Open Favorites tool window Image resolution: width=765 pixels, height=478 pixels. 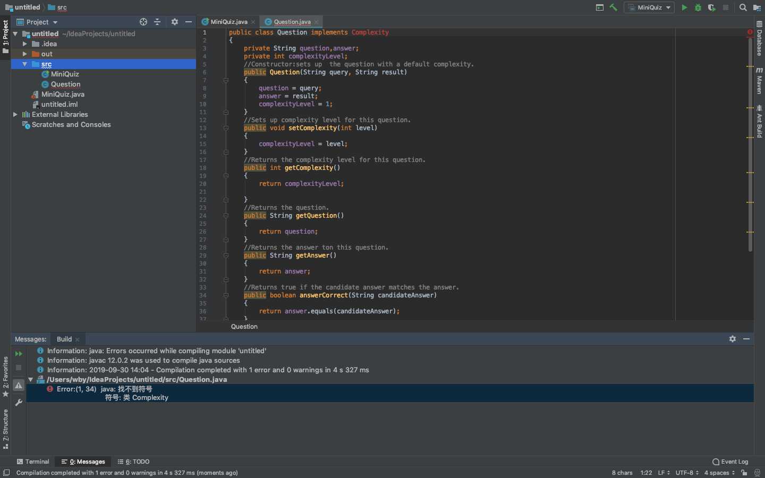point(5,377)
